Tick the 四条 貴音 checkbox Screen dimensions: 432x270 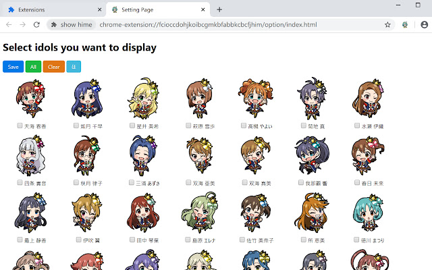pos(20,182)
